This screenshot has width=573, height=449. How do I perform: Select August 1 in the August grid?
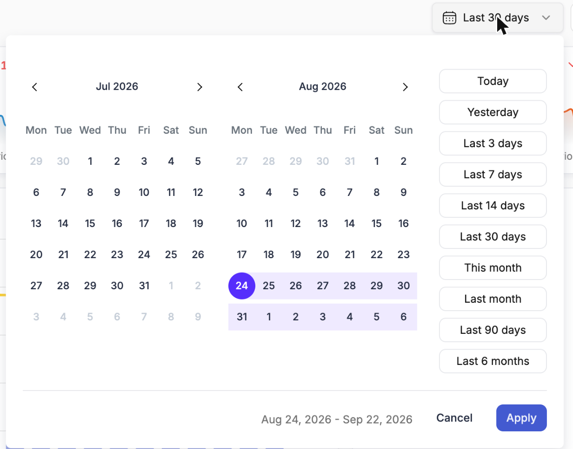[x=377, y=161]
